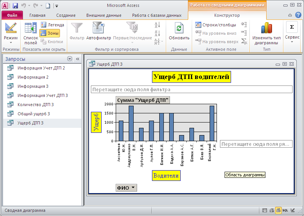Toggle the Легенда legend display
The width and height of the screenshot is (304, 216).
tap(52, 25)
